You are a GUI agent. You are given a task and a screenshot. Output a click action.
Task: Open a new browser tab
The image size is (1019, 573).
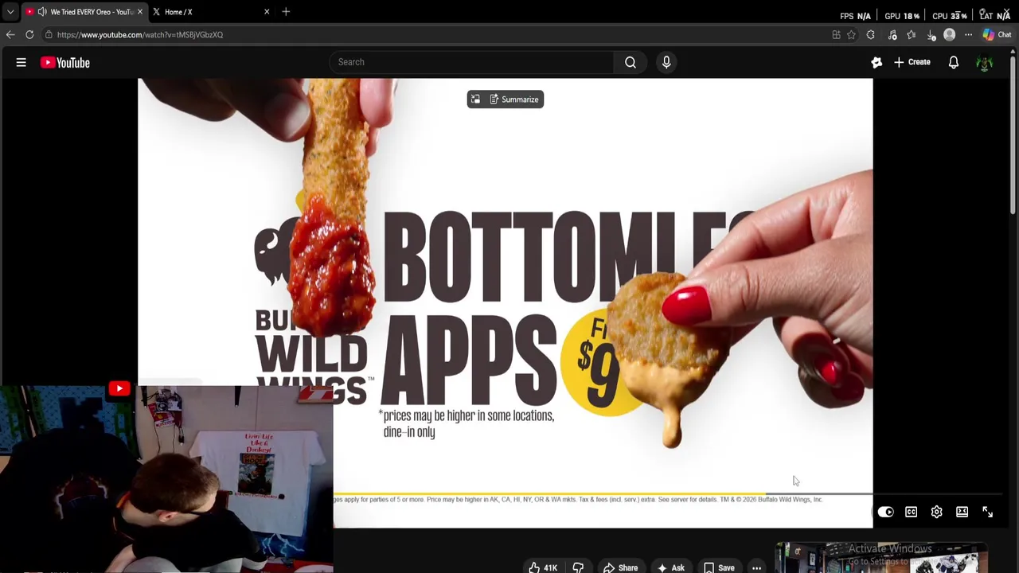286,12
